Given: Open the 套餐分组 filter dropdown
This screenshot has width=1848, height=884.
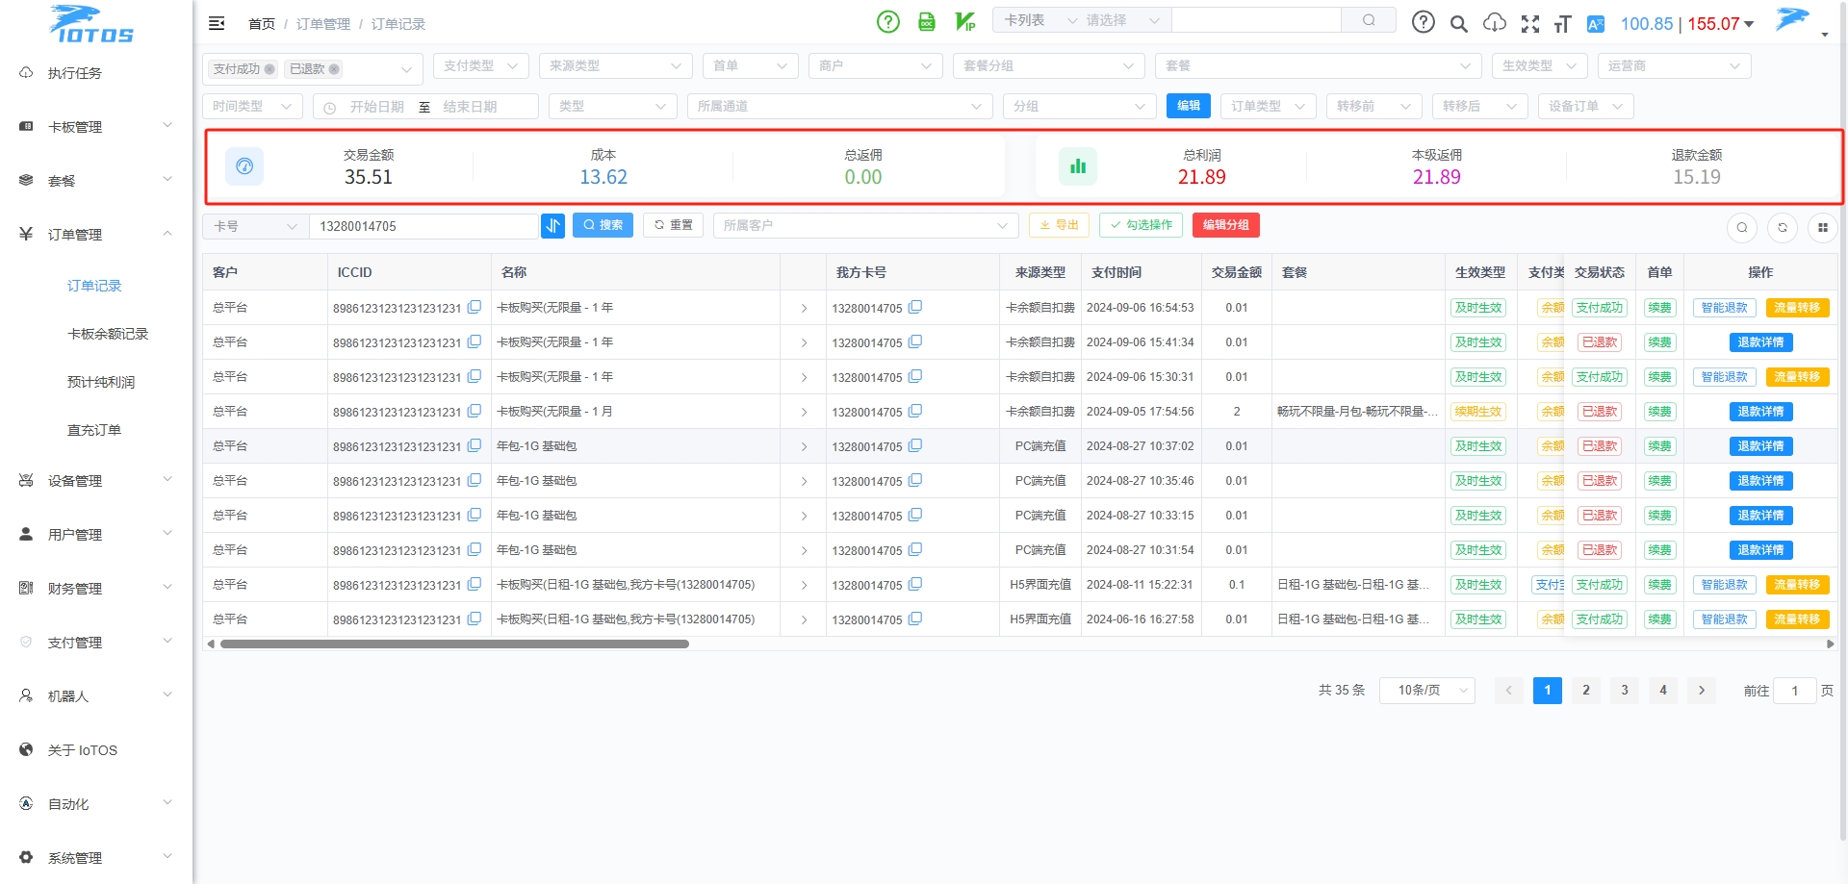Looking at the screenshot, I should click(x=1049, y=65).
